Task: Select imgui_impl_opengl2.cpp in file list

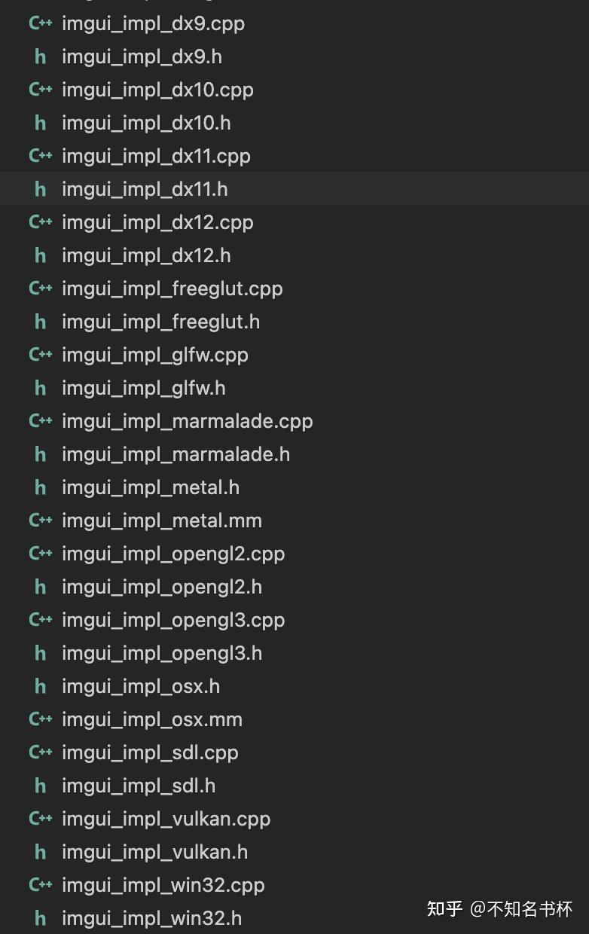Action: 173,554
